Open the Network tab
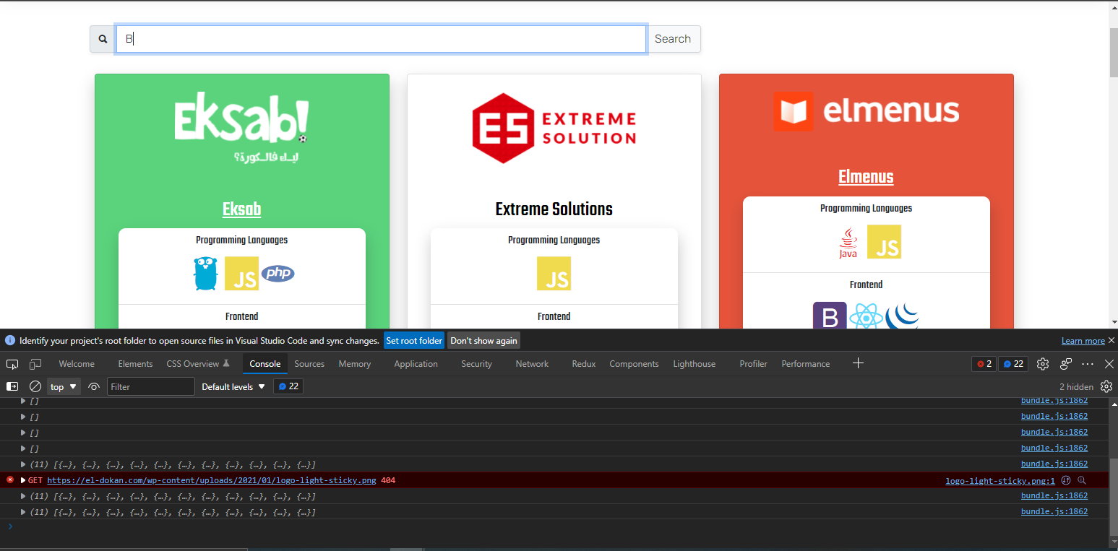The height and width of the screenshot is (551, 1118). [532, 364]
